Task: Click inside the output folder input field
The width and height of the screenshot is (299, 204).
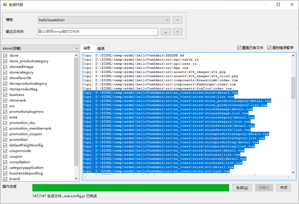Action: pyautogui.click(x=97, y=32)
